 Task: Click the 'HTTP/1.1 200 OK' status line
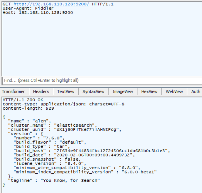point(23,100)
